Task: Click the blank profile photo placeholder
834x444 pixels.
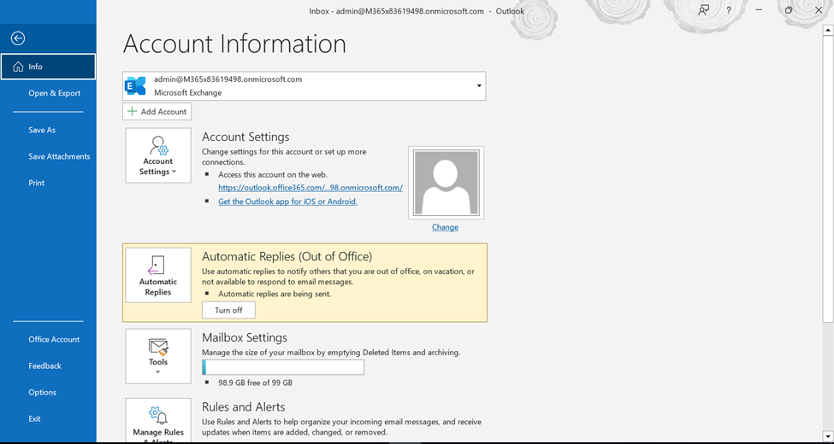Action: [447, 183]
